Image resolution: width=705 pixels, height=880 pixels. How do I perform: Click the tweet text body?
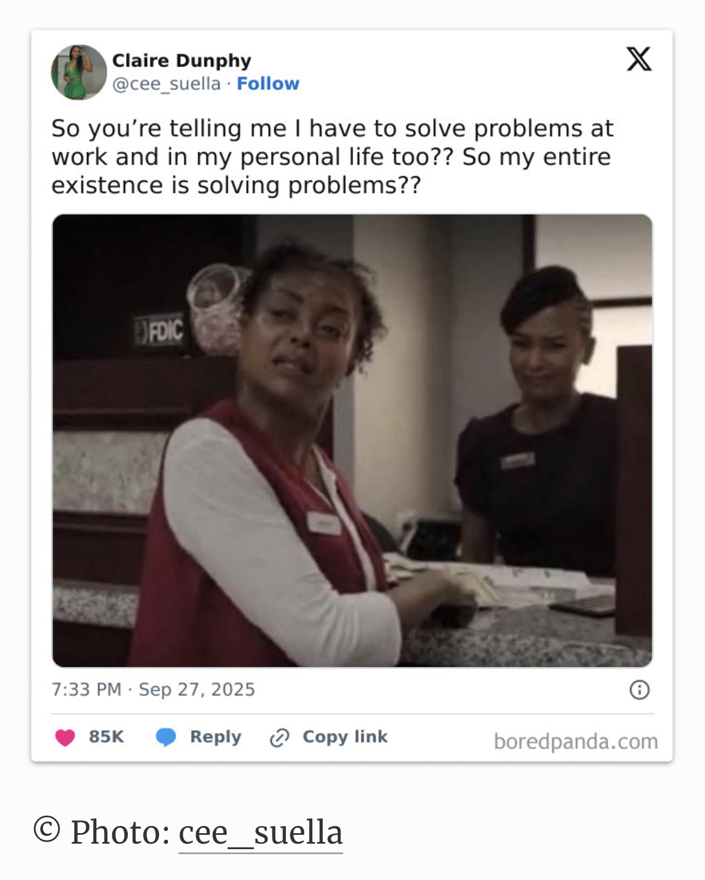(332, 157)
